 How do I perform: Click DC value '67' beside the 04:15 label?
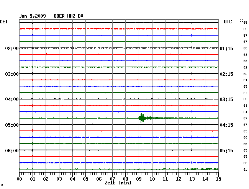click(x=245, y=125)
